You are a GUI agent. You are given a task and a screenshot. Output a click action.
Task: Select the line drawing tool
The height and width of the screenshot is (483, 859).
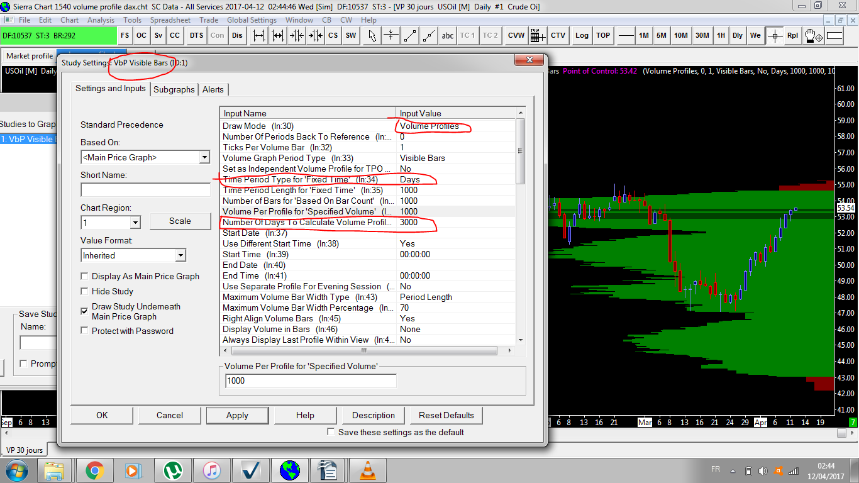click(x=410, y=36)
